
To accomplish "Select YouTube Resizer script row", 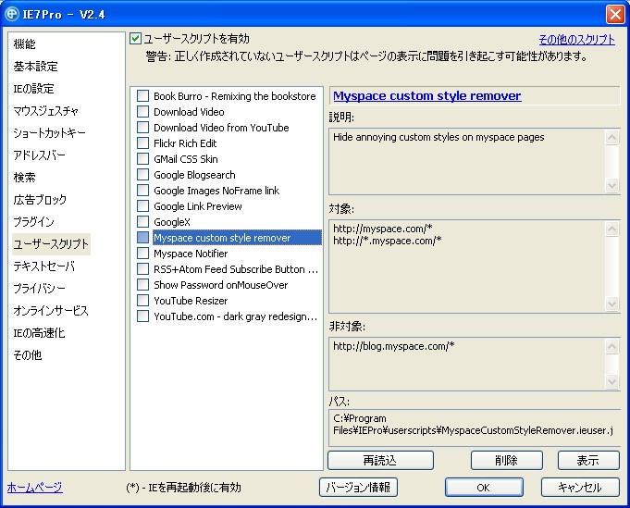I will pos(191,301).
